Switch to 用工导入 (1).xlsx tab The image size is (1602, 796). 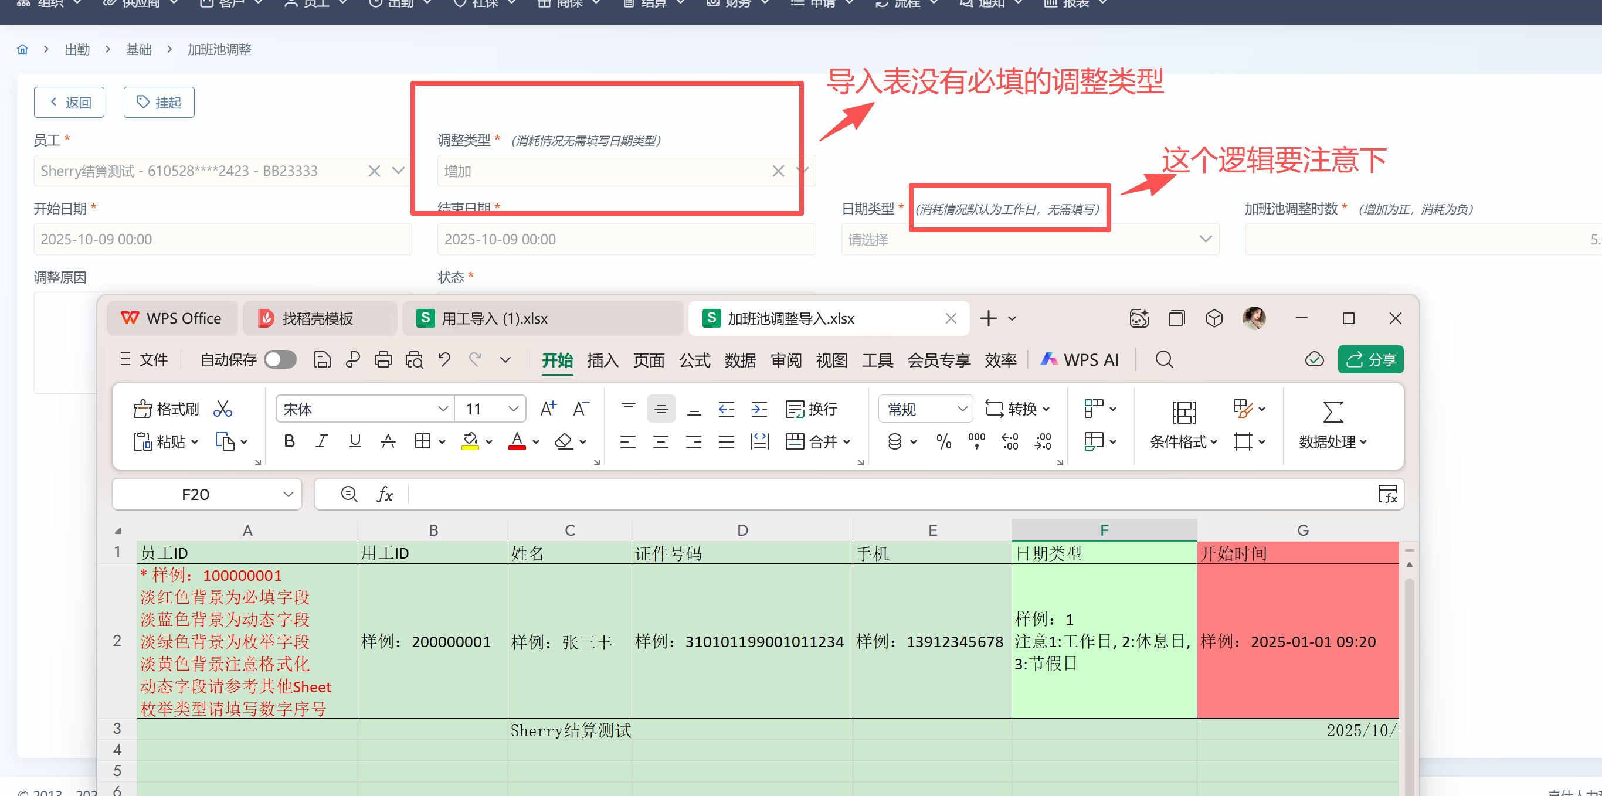click(494, 318)
